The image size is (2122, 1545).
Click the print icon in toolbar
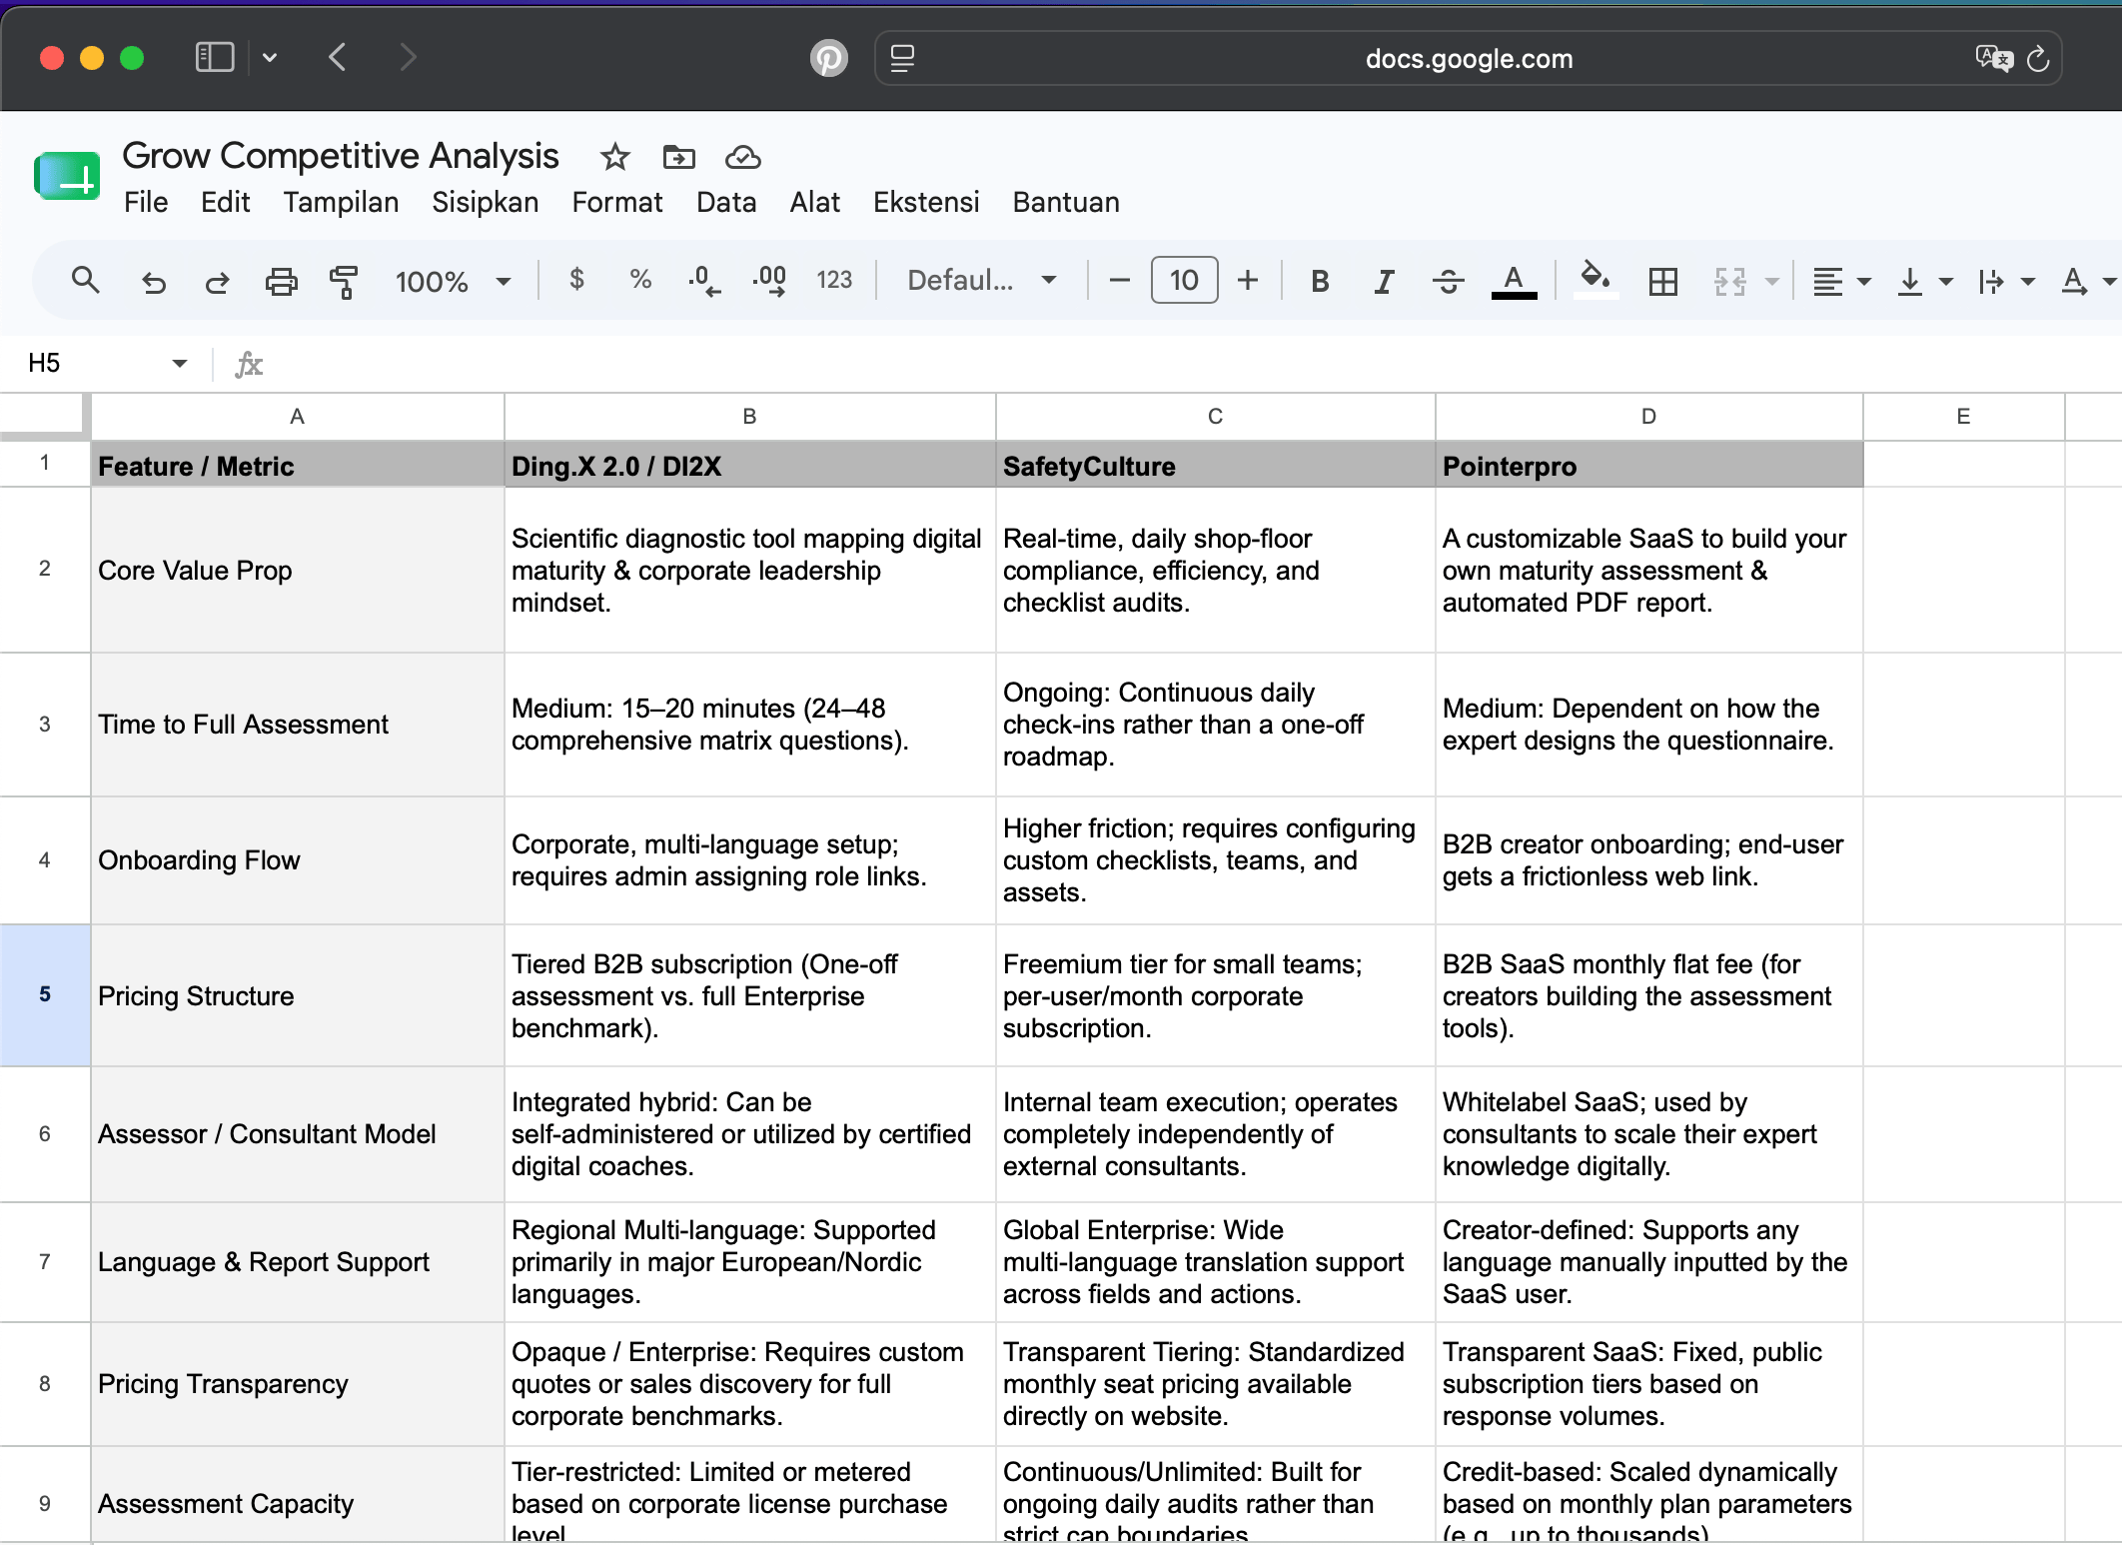coord(281,282)
